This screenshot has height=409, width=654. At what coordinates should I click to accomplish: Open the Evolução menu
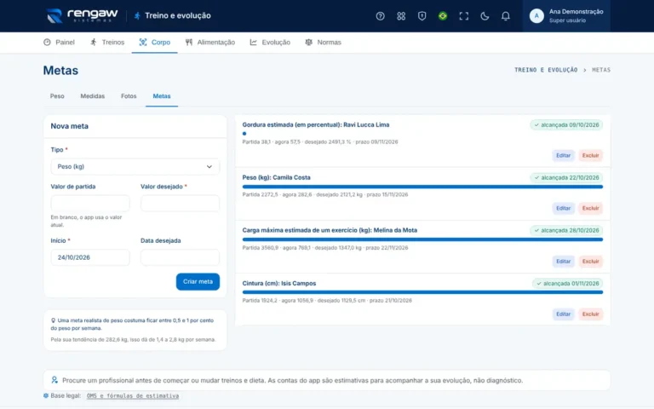(270, 42)
